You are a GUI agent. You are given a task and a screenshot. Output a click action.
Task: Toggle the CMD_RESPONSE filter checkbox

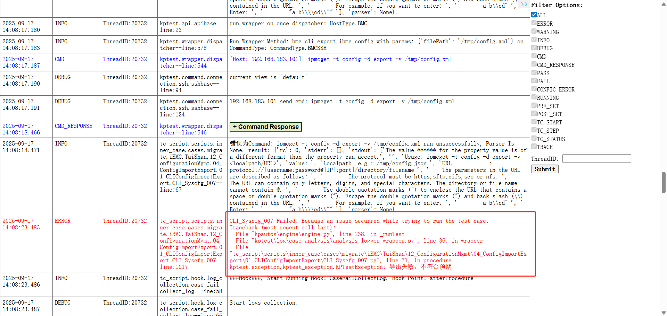pos(534,64)
